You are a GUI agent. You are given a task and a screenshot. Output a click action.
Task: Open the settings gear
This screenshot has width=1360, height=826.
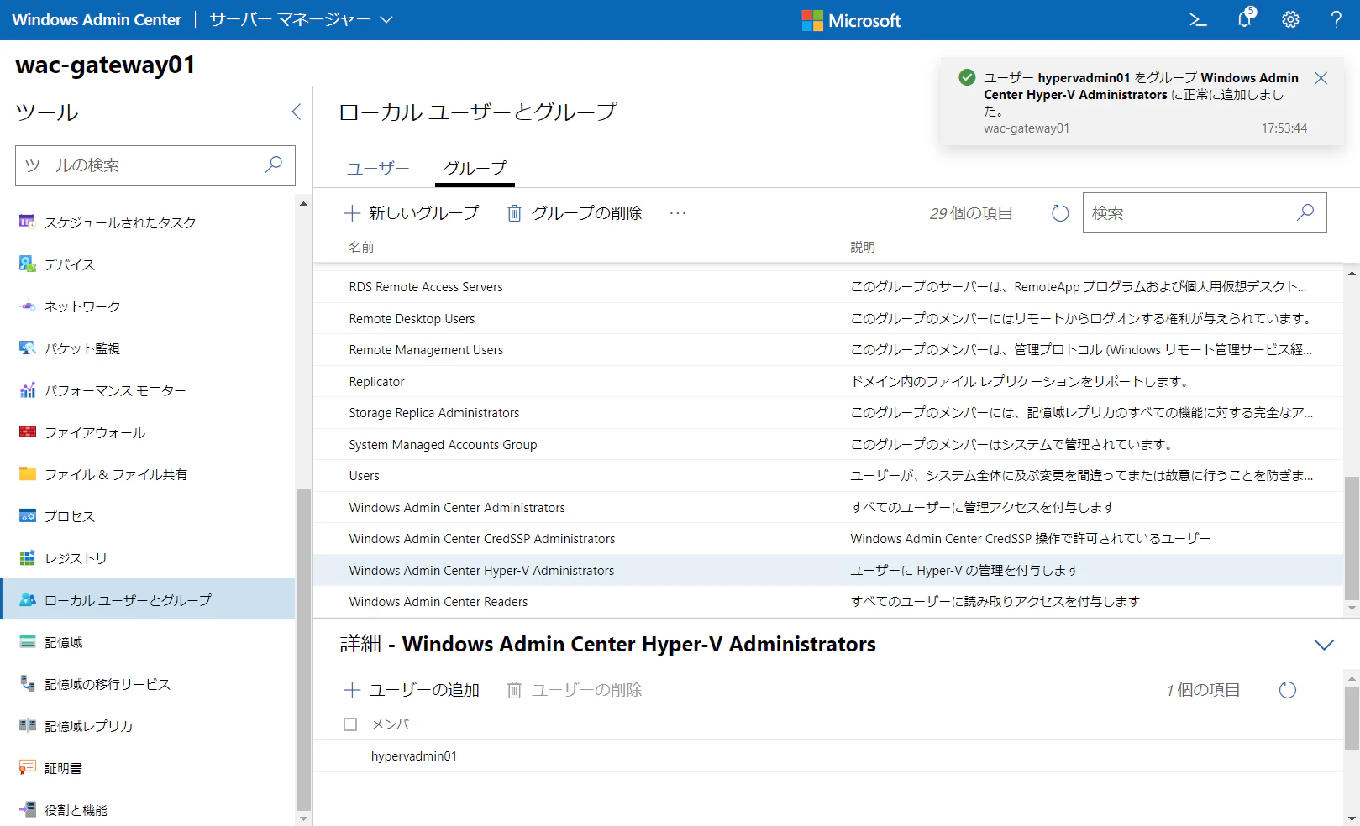coord(1291,20)
